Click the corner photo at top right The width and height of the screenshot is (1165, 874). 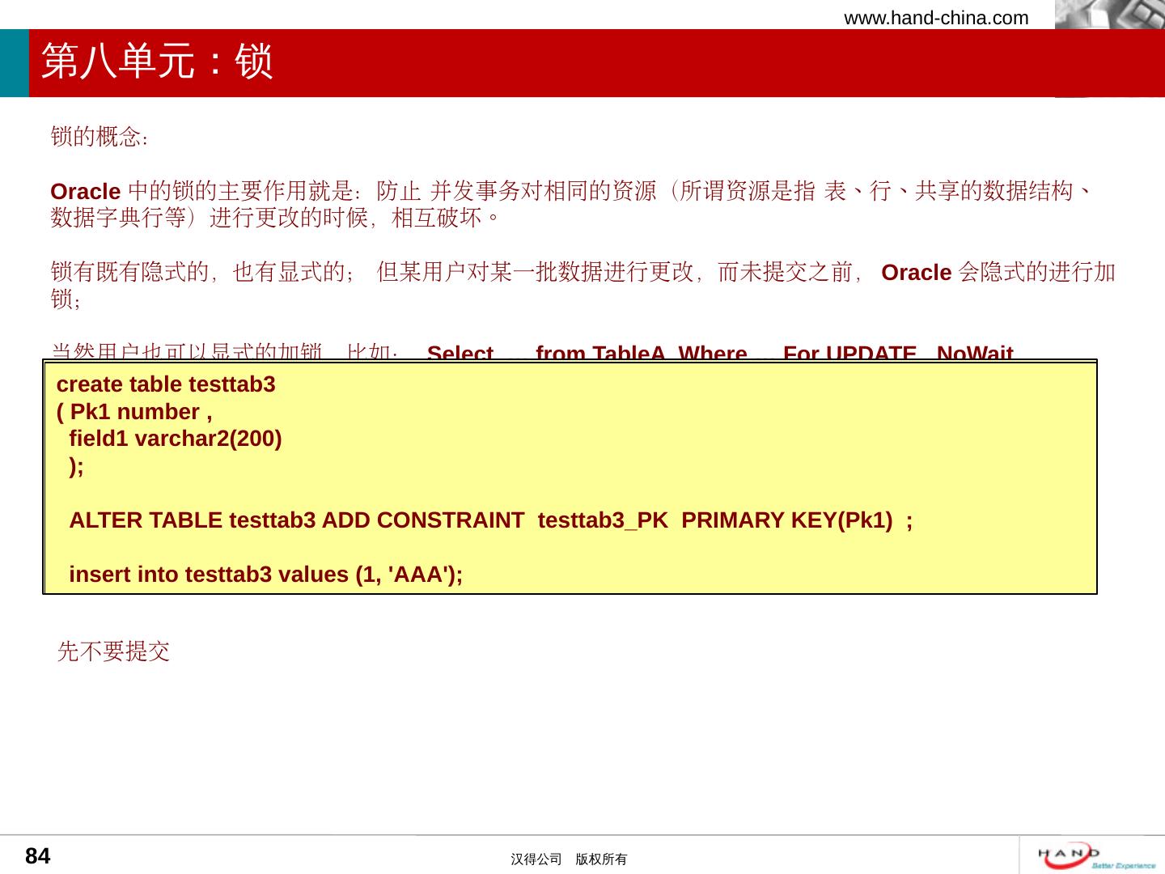tap(1110, 15)
